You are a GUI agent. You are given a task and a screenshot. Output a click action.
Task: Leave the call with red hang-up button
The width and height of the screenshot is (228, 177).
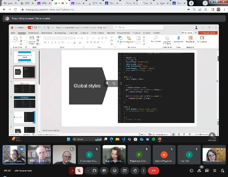click(153, 170)
